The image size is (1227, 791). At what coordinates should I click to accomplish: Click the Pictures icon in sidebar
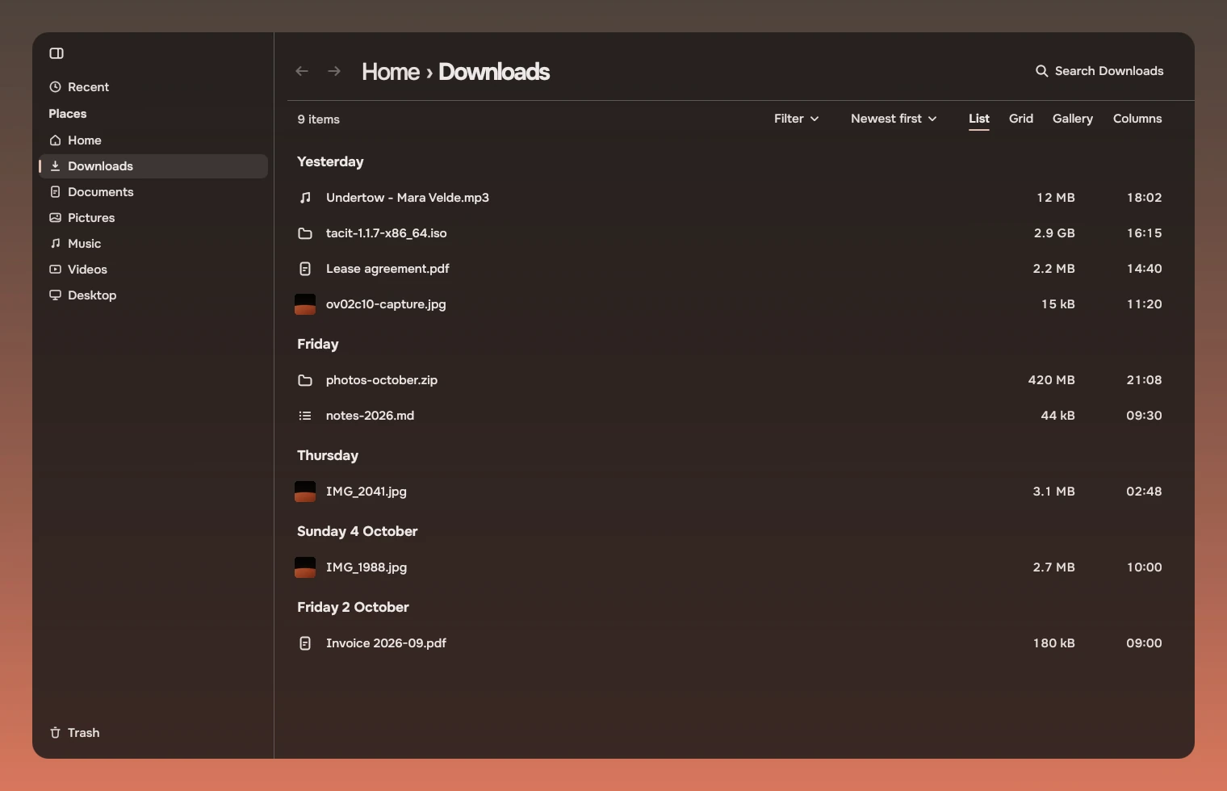pyautogui.click(x=55, y=218)
